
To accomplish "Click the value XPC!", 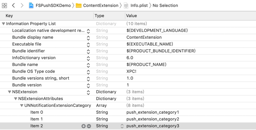I will coord(131,71).
